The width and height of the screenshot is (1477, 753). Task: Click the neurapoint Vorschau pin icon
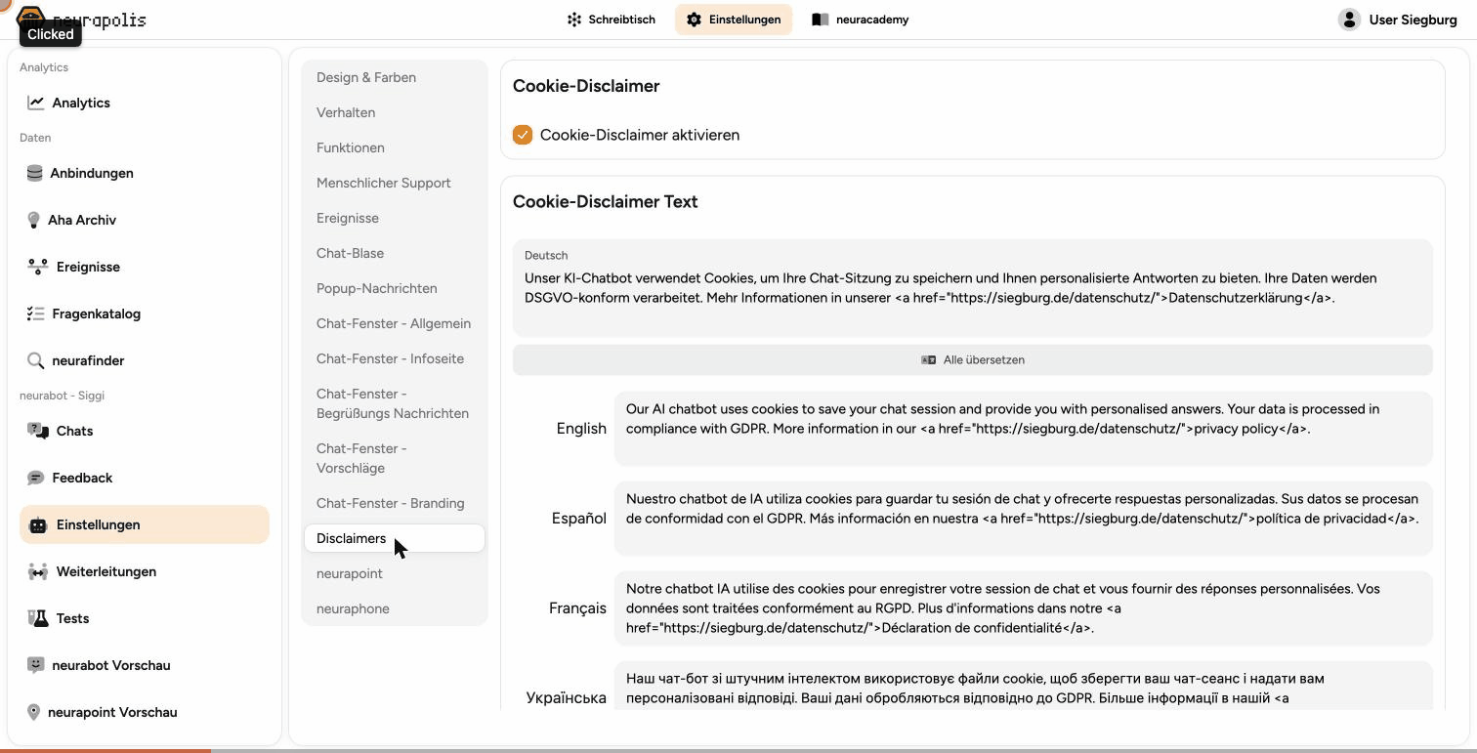point(33,712)
